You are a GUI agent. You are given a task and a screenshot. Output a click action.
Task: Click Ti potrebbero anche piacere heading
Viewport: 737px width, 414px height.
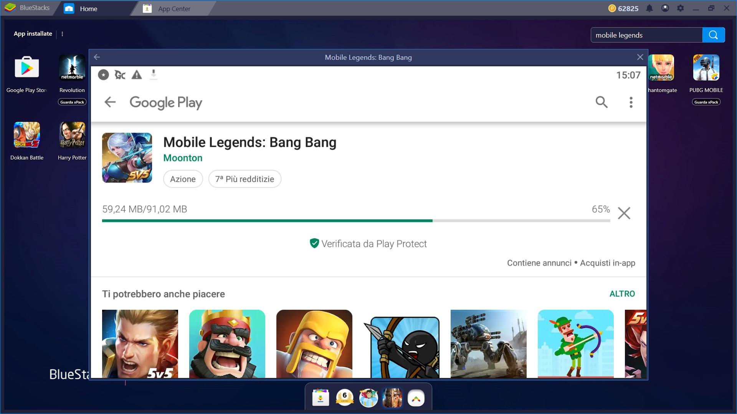coord(164,294)
